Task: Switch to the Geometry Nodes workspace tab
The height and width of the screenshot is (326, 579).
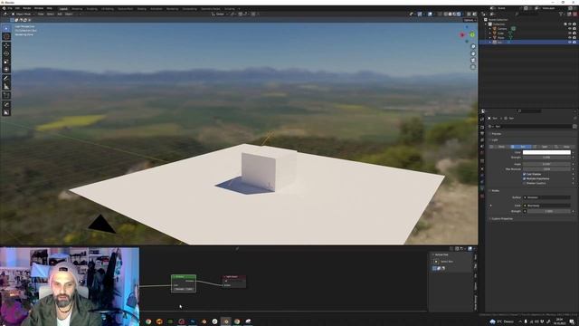Action: [x=211, y=8]
